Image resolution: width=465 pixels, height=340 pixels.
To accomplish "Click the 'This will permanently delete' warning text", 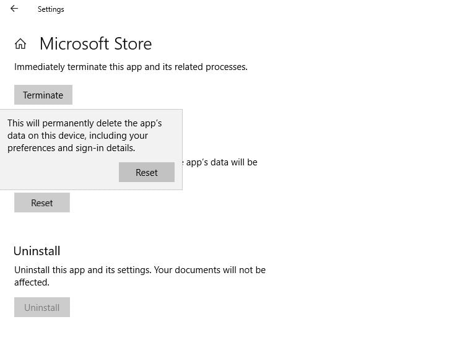I will pyautogui.click(x=85, y=136).
